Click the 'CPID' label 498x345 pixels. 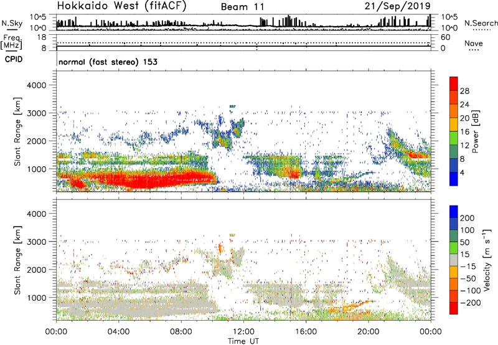pyautogui.click(x=14, y=59)
